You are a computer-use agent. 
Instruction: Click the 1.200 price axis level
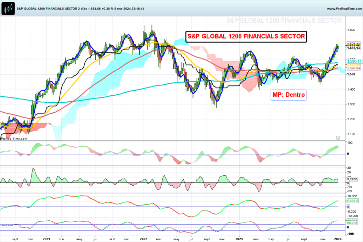pos(351,119)
